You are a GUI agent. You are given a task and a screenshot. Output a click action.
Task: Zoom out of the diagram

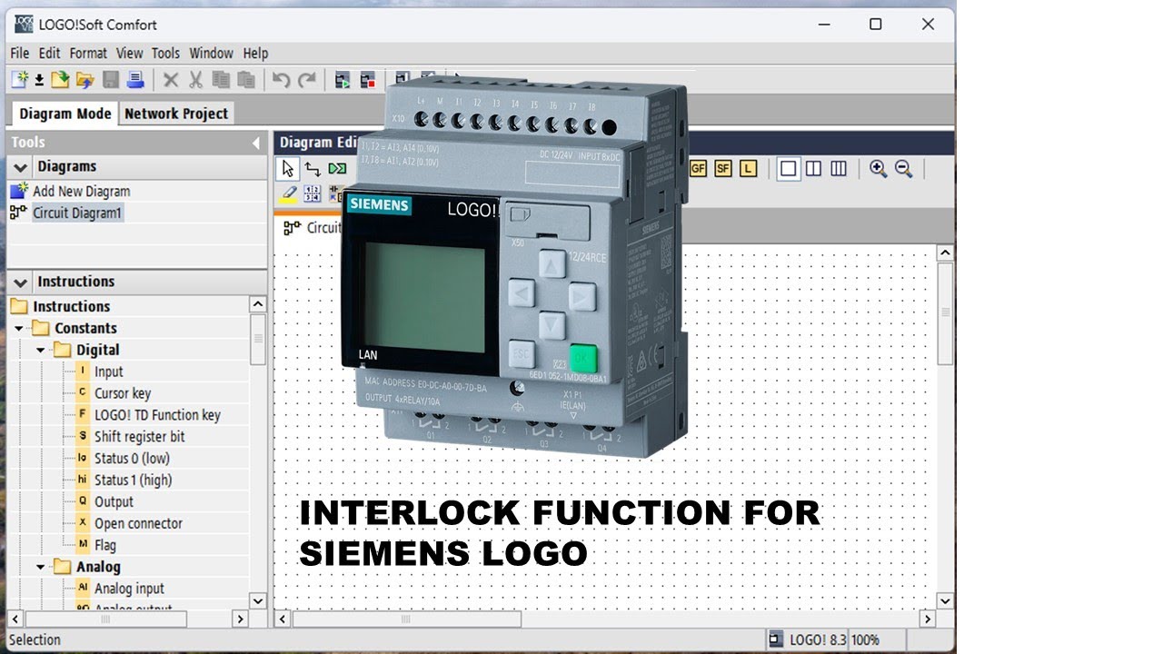point(903,168)
